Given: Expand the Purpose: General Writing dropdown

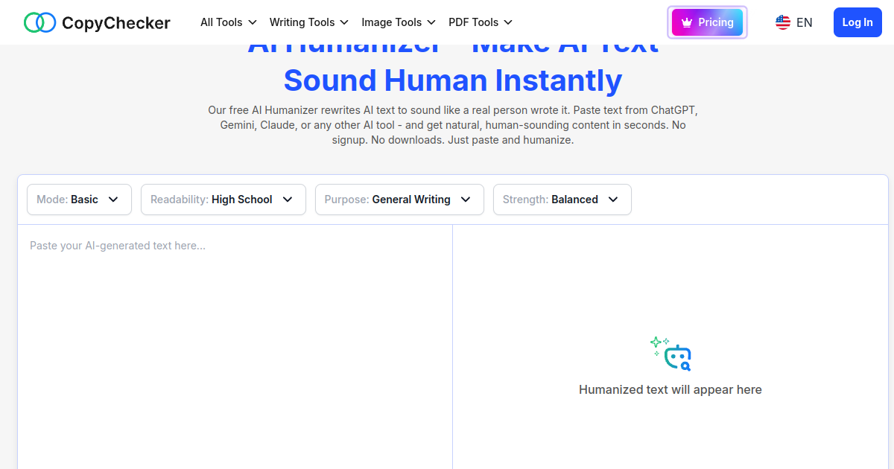Looking at the screenshot, I should (x=399, y=200).
